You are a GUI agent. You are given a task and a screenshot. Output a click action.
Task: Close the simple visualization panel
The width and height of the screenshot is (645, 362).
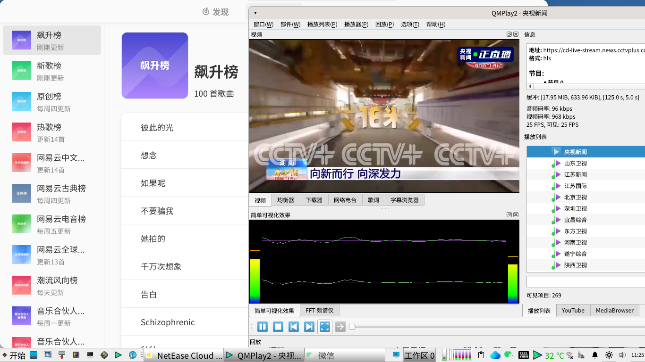[516, 215]
